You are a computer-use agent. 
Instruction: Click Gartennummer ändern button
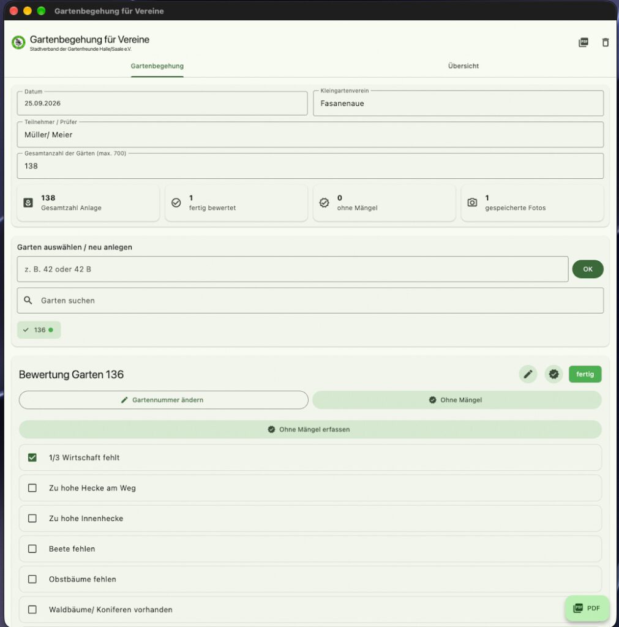[x=163, y=400]
